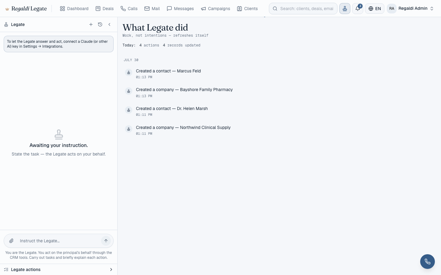Click the Dr. Helen Marsh contact entry
Screen dimensions: 441x275
tap(172, 108)
